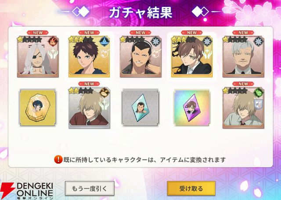The image size is (281, 200).
Task: Click the healing hands icon on eyepatch character
Action: pyautogui.click(x=53, y=54)
